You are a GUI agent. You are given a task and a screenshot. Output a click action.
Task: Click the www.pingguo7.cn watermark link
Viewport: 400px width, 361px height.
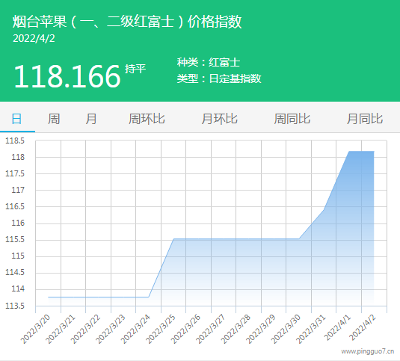click(x=368, y=351)
